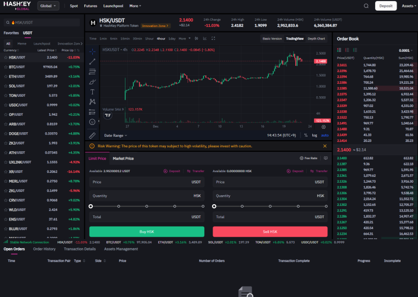Switch to Market Price tab
Image resolution: width=418 pixels, height=297 pixels.
123,159
